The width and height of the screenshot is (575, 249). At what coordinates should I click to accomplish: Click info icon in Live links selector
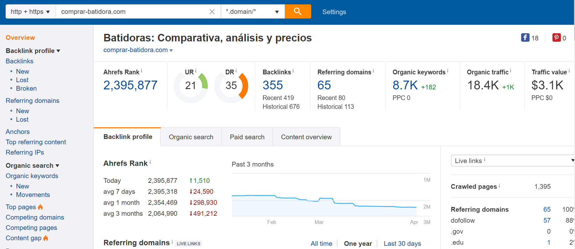(x=484, y=160)
